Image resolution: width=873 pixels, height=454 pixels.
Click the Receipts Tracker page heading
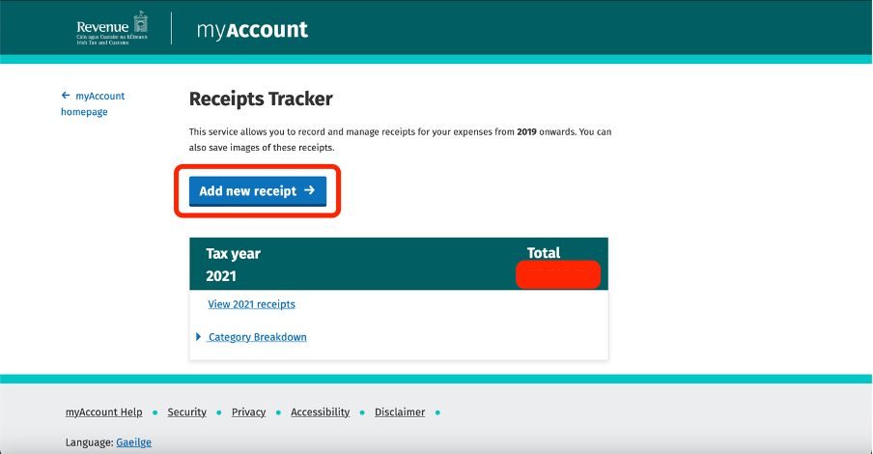click(x=261, y=99)
